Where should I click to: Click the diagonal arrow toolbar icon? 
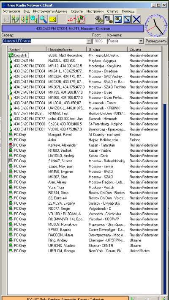click(x=127, y=19)
